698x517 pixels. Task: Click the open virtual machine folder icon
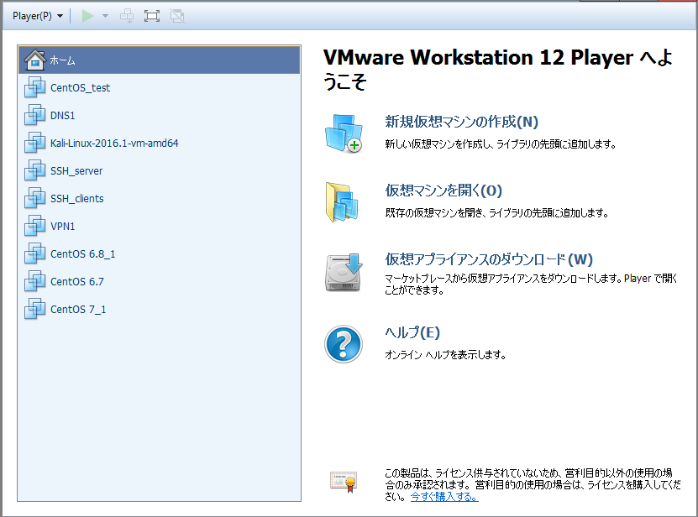click(x=342, y=202)
